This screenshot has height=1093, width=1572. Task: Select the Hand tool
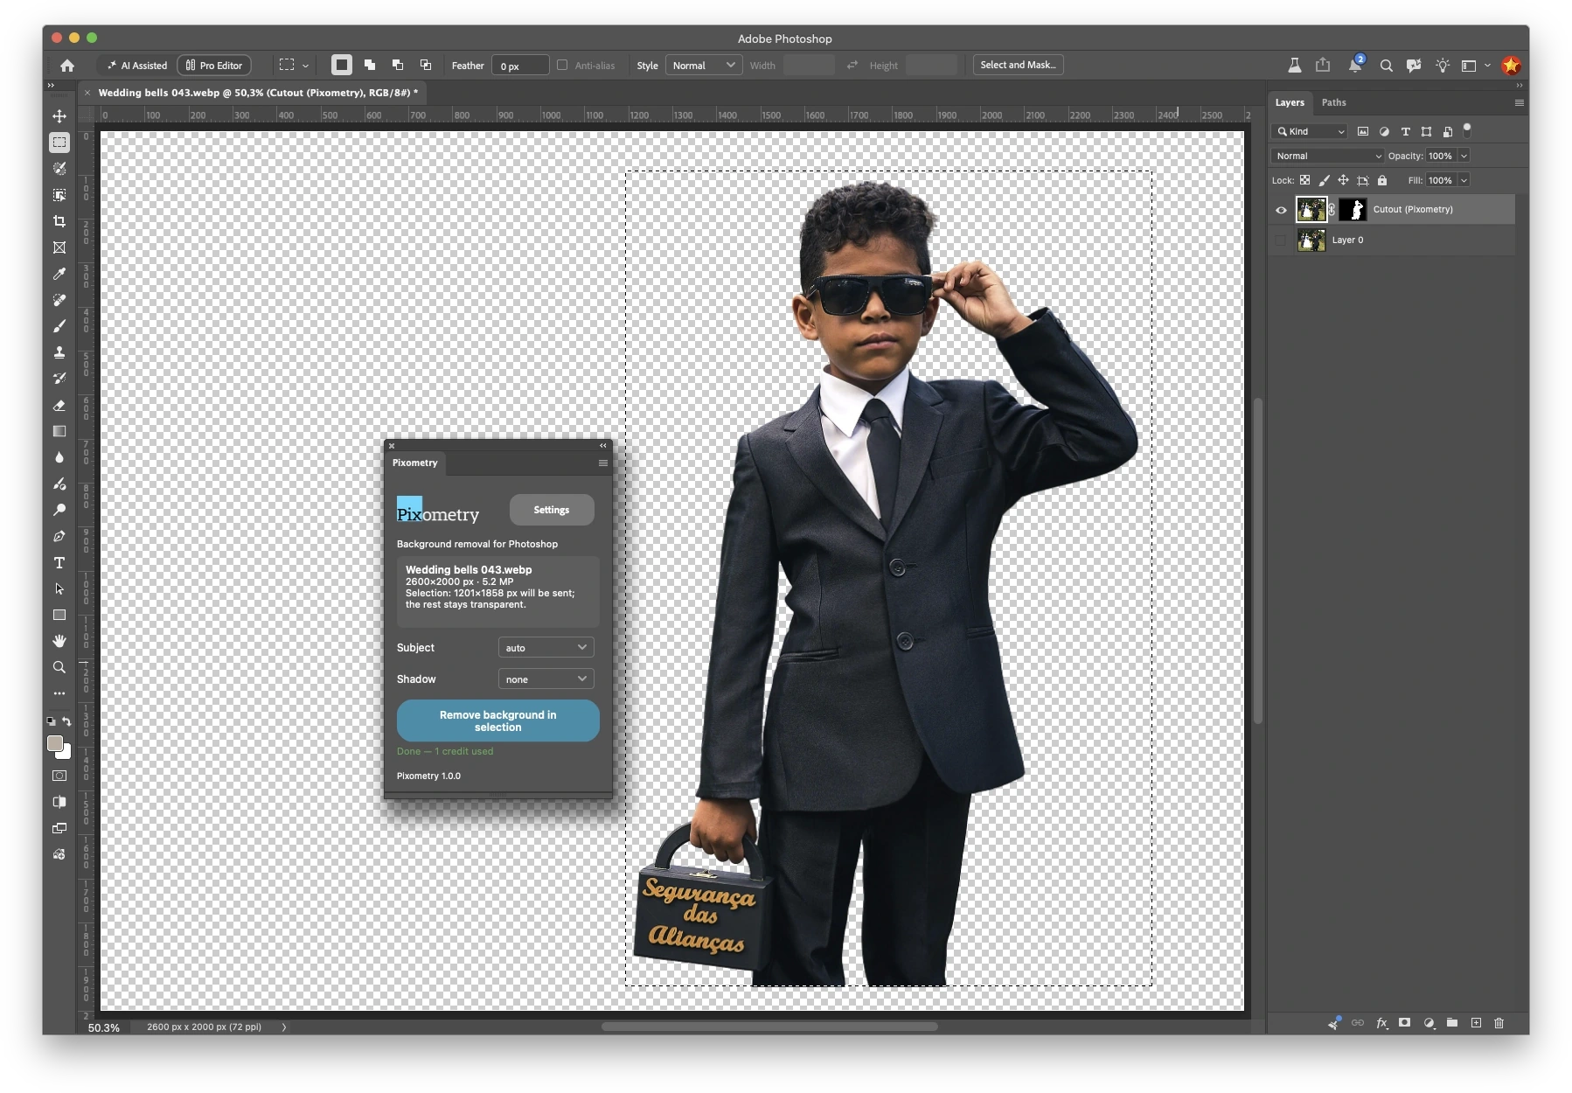point(59,641)
